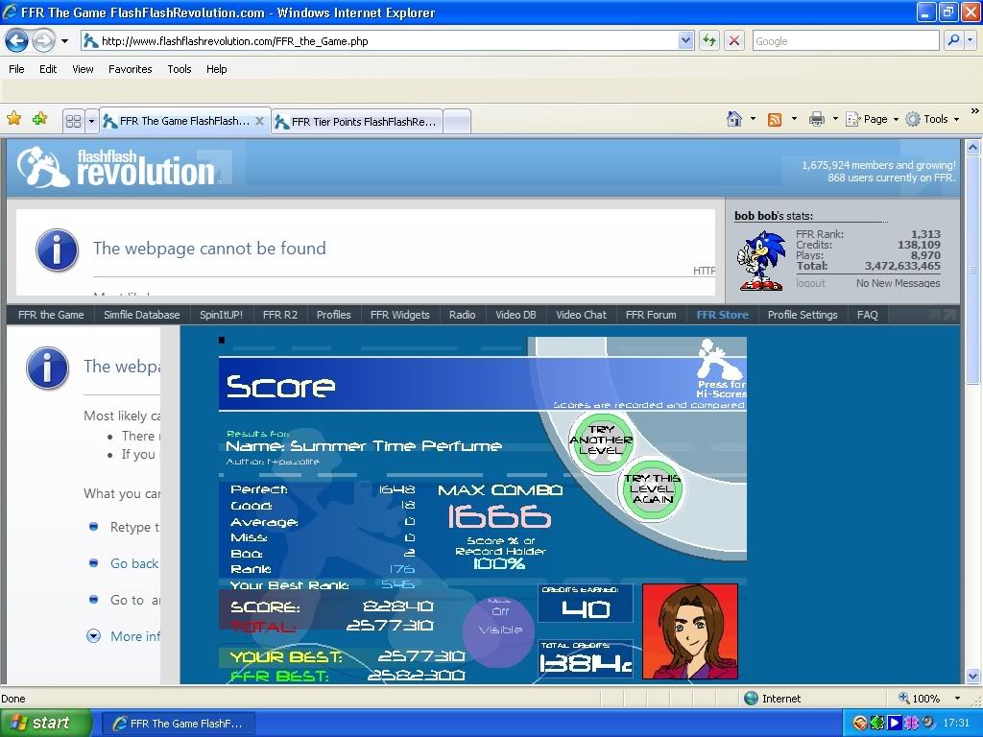Click the Google search input field
The image size is (983, 737).
(x=845, y=40)
